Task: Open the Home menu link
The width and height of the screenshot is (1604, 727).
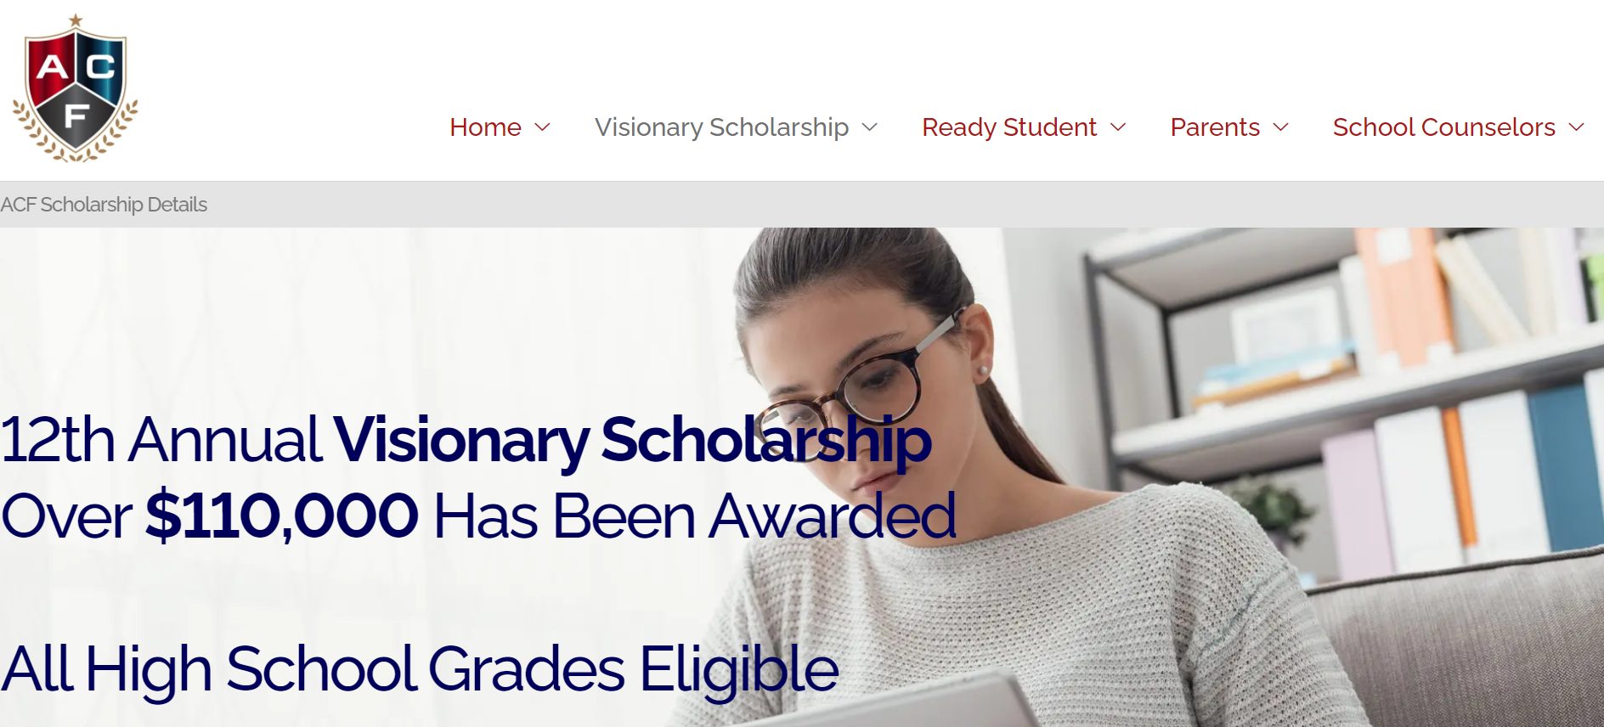Action: (x=485, y=127)
